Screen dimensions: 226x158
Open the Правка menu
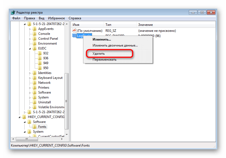click(x=30, y=18)
